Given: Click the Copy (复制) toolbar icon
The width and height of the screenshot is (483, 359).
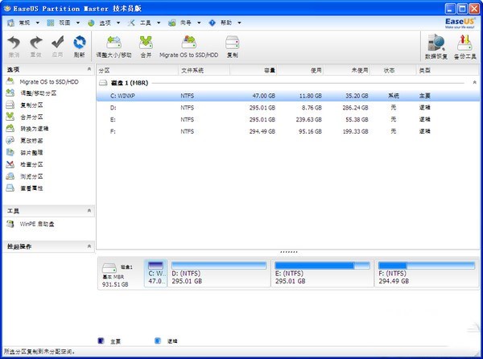Looking at the screenshot, I should click(232, 45).
